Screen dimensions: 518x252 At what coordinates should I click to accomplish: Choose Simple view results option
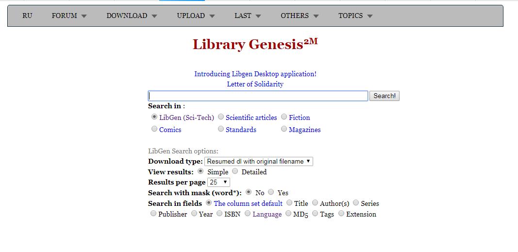[x=200, y=171]
